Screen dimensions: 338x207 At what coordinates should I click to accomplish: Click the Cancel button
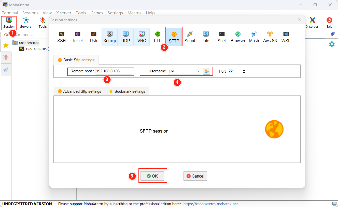(x=195, y=176)
